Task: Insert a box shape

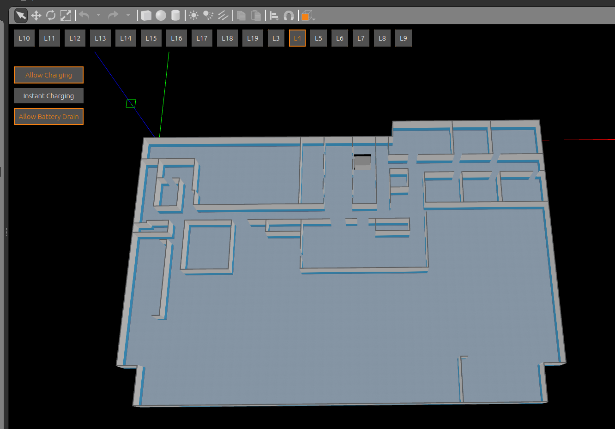Action: coord(146,16)
